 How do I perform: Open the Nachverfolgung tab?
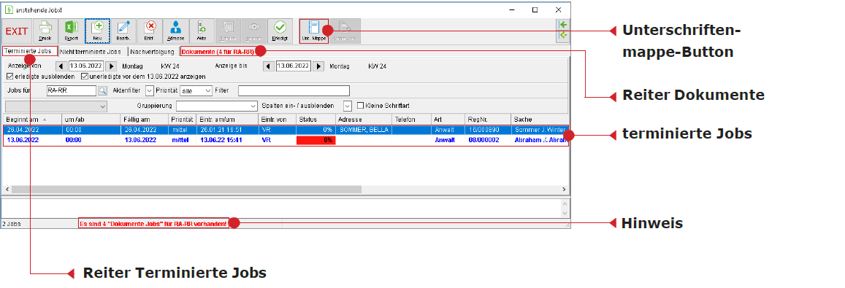click(153, 52)
